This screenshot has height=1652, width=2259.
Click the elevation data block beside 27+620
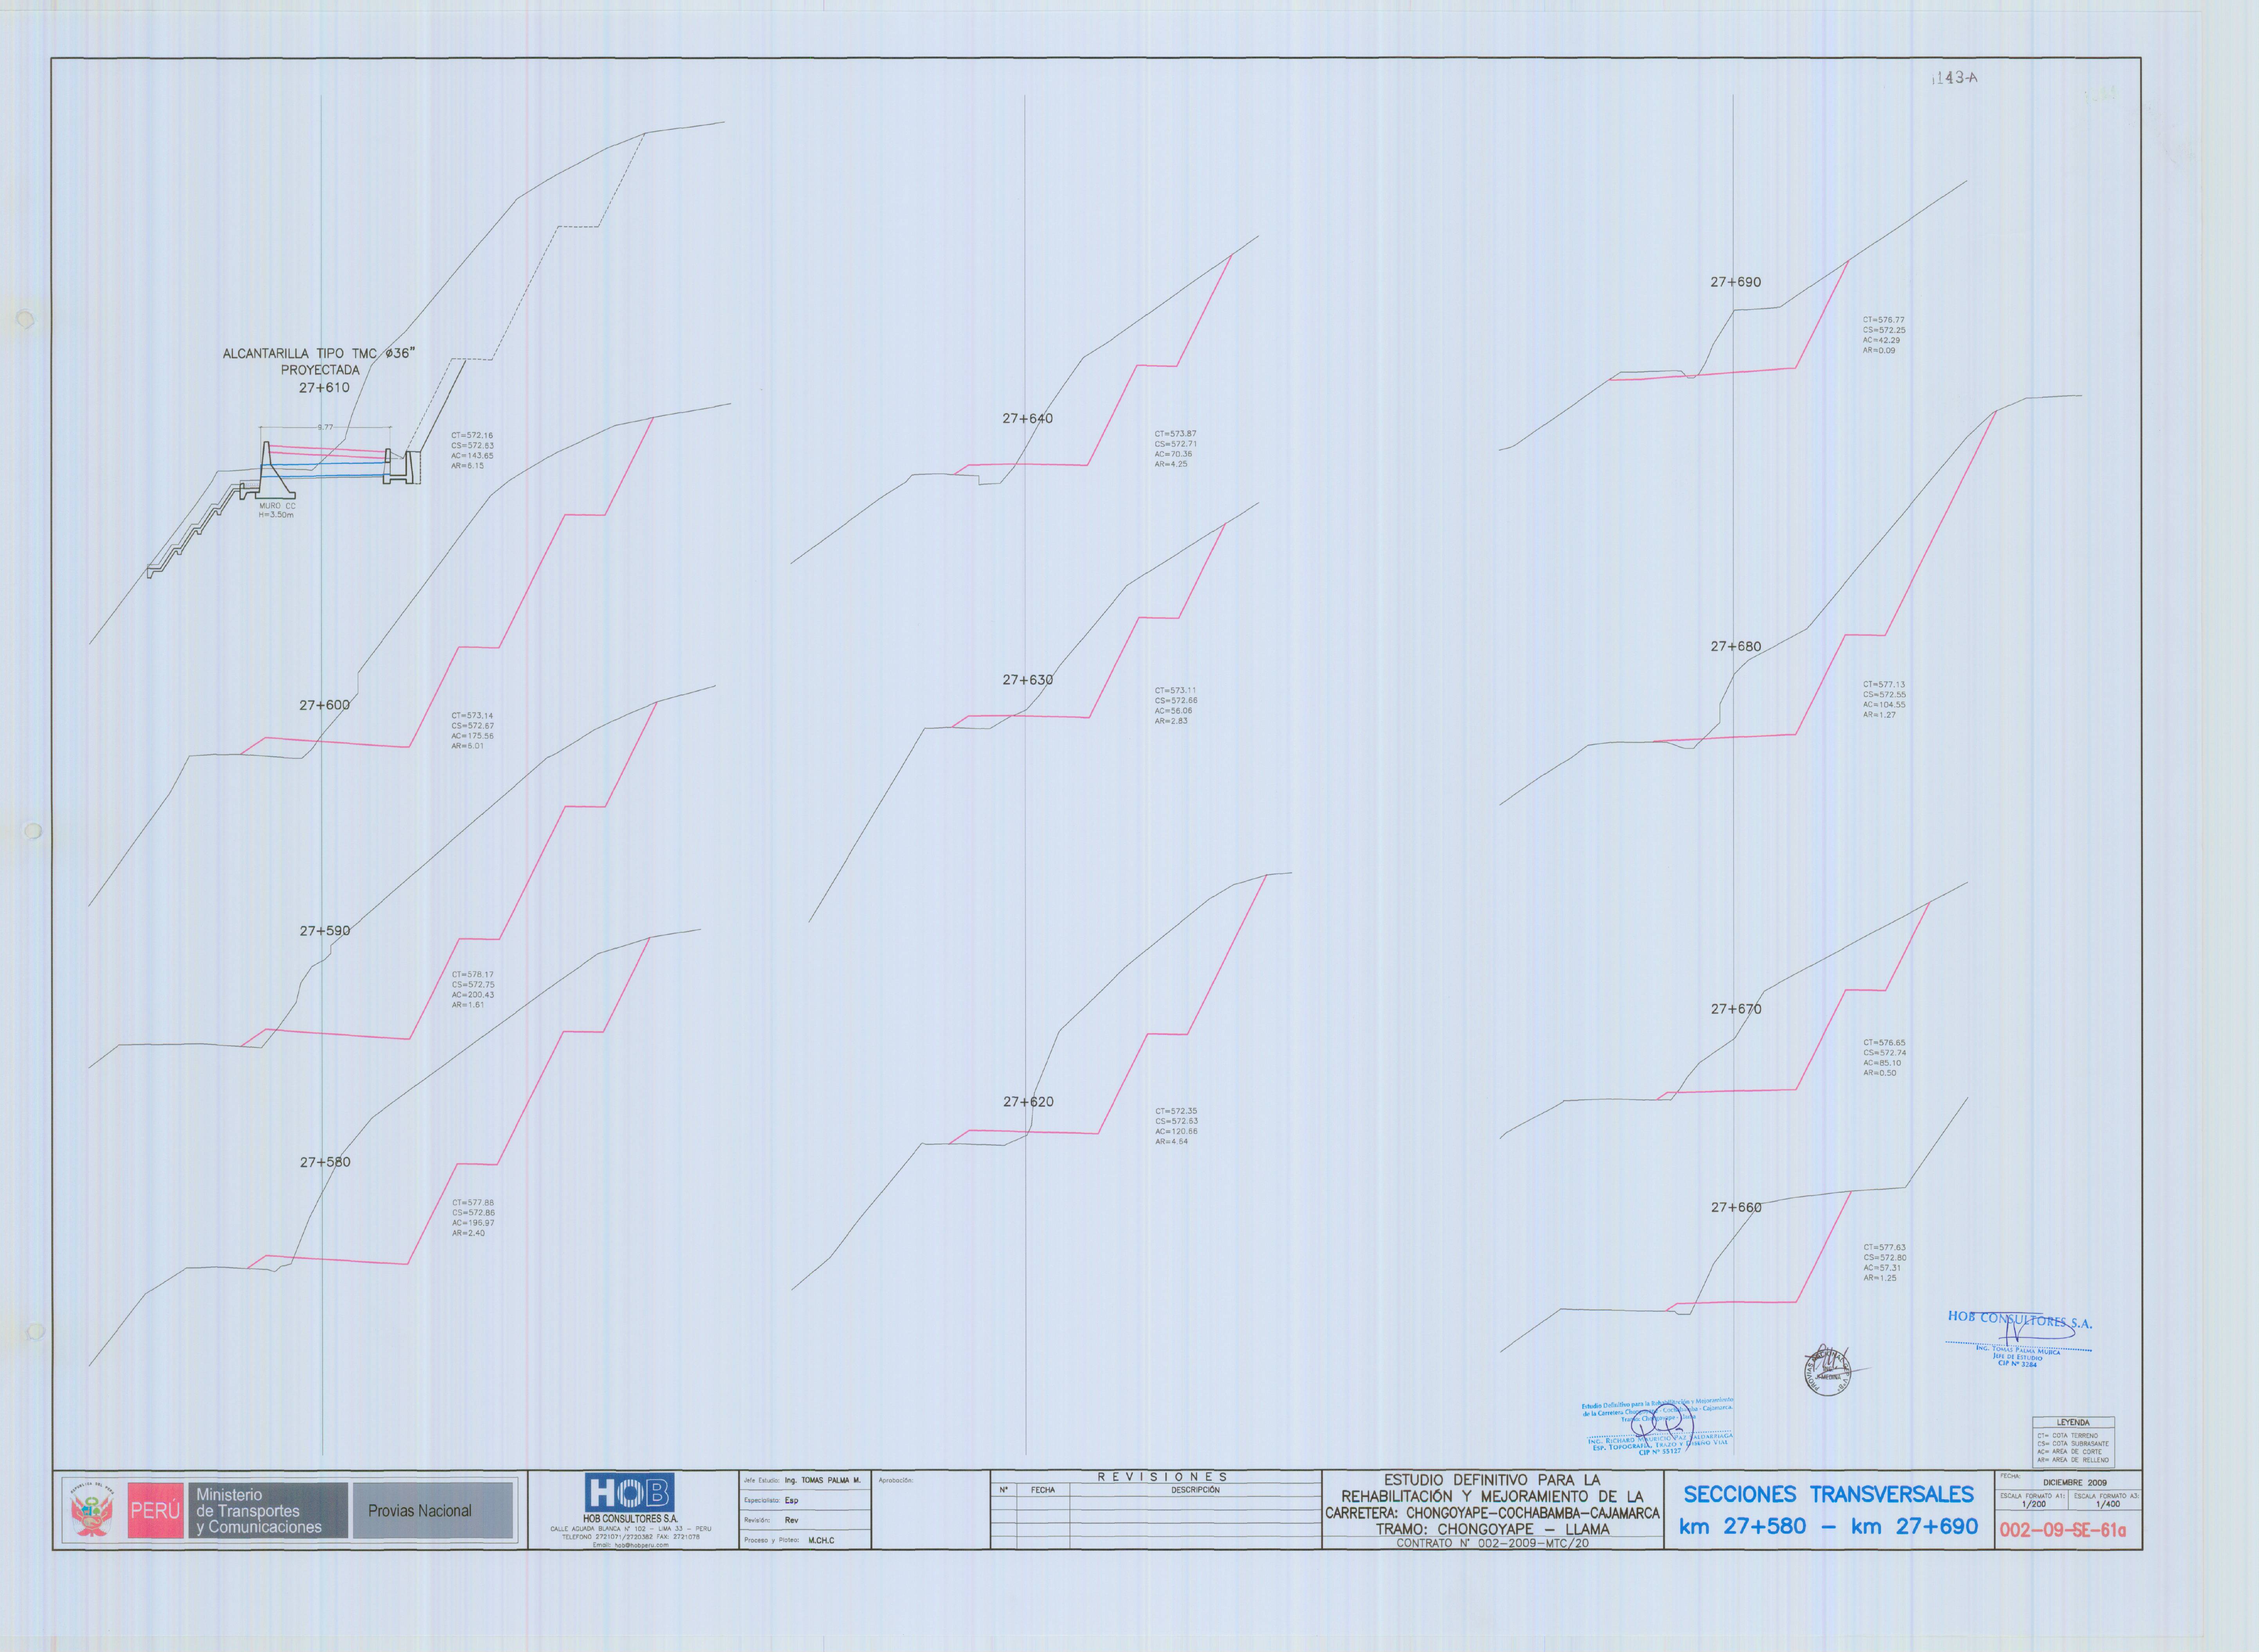pos(1177,1126)
